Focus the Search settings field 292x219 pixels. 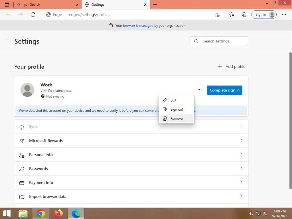tap(219, 41)
